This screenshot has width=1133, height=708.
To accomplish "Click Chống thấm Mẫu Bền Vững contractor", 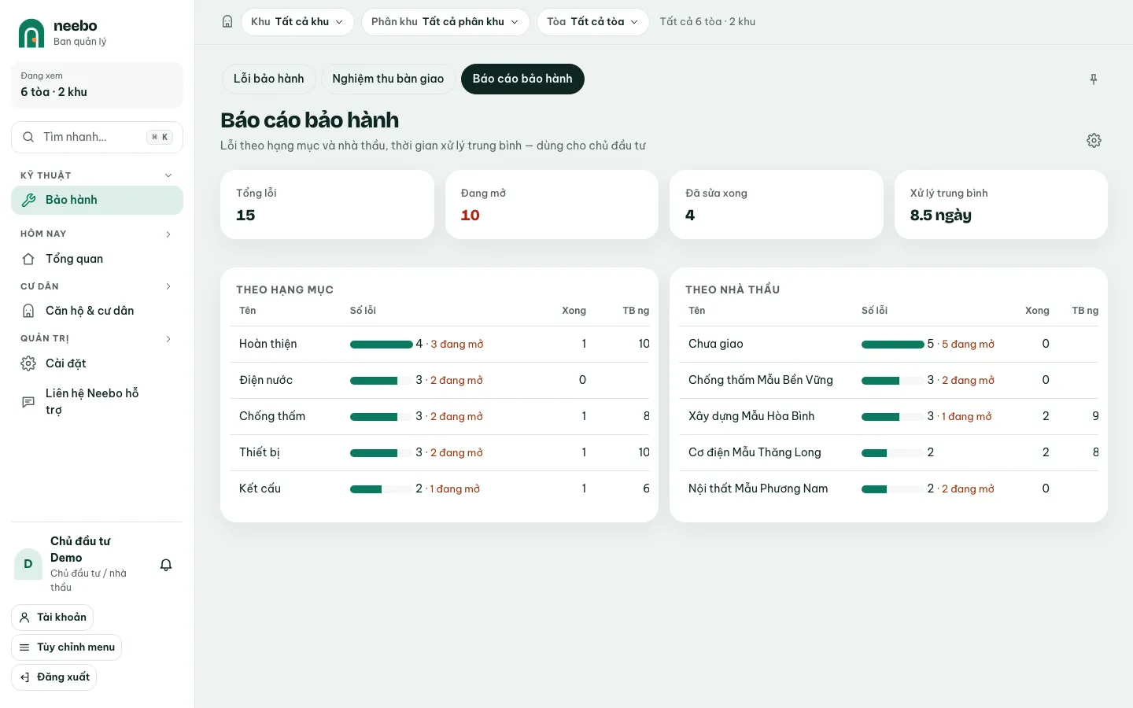I will (761, 380).
